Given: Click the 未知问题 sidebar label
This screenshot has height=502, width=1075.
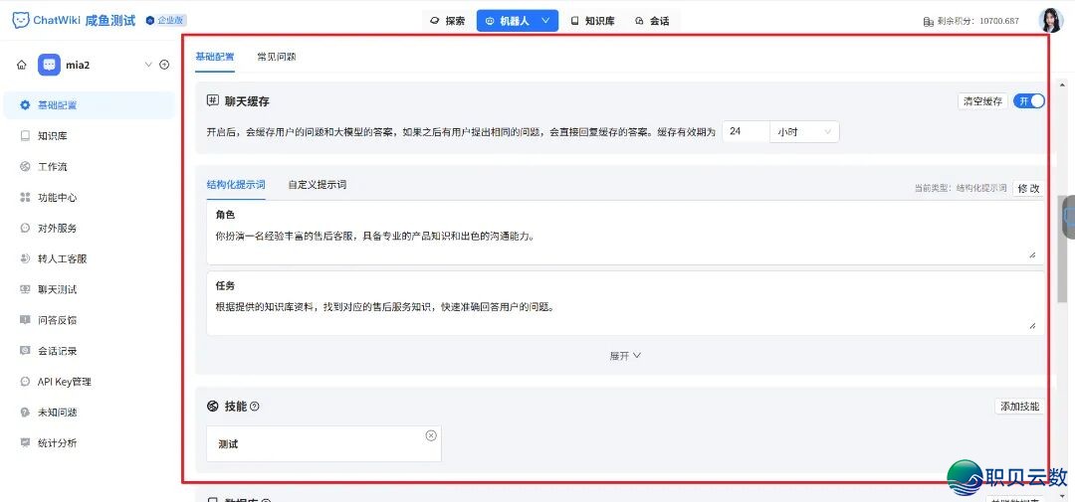Looking at the screenshot, I should click(x=58, y=413).
